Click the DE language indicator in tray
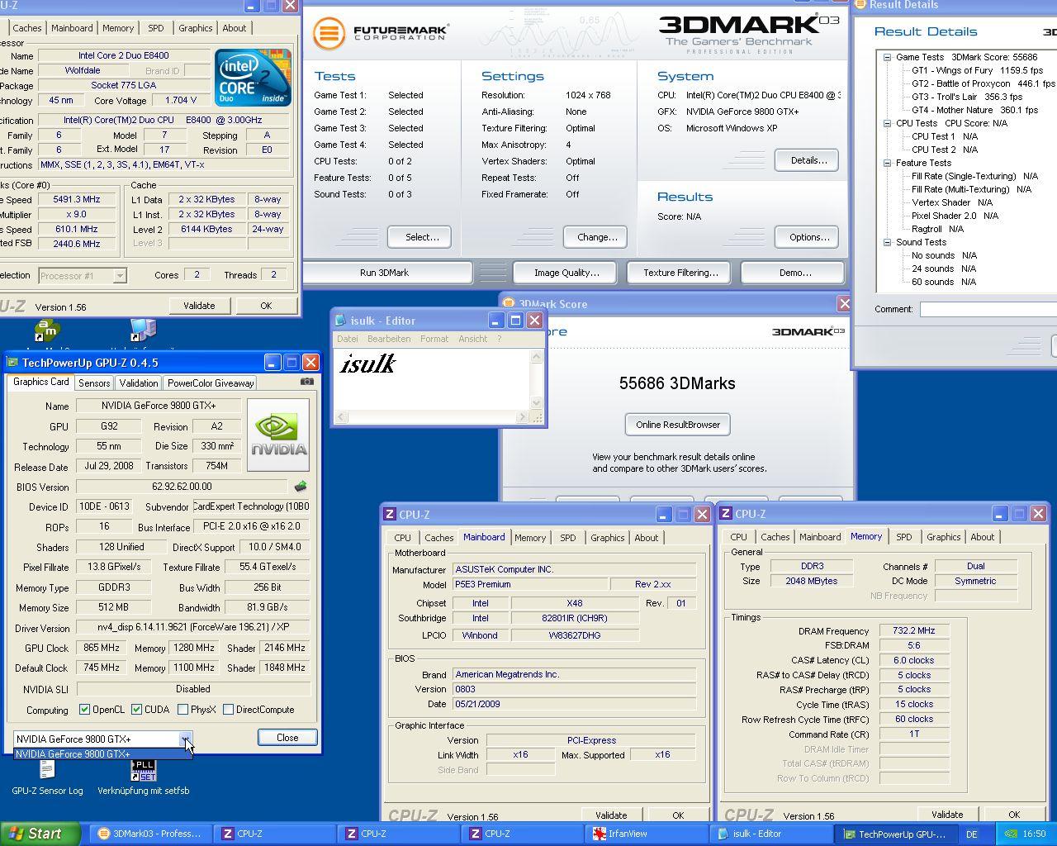This screenshot has width=1057, height=846. tap(972, 834)
